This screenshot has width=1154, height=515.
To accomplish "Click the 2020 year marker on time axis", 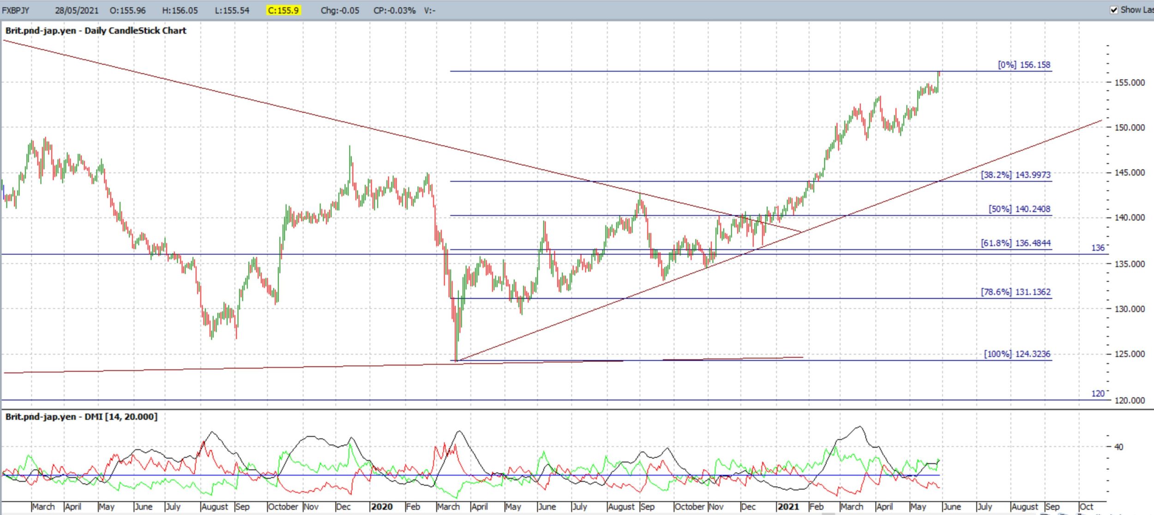I will point(382,507).
